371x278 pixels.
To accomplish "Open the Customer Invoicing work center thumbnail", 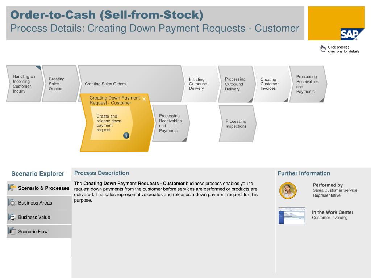I will (x=292, y=216).
